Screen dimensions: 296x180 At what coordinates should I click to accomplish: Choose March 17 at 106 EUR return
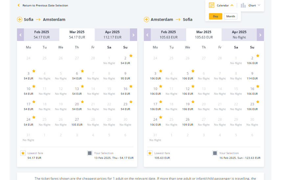[x=155, y=106]
